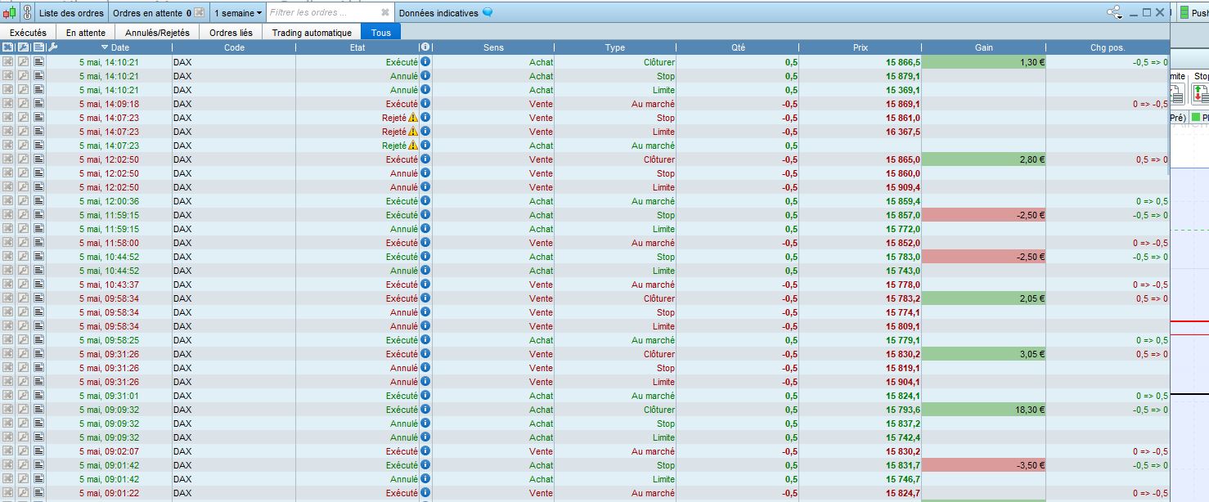Click the price 15 866,5 cell

(861, 62)
